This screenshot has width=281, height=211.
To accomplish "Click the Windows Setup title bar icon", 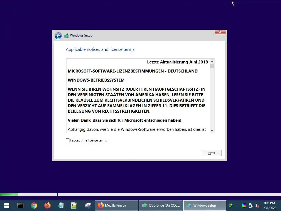I will click(x=66, y=35).
